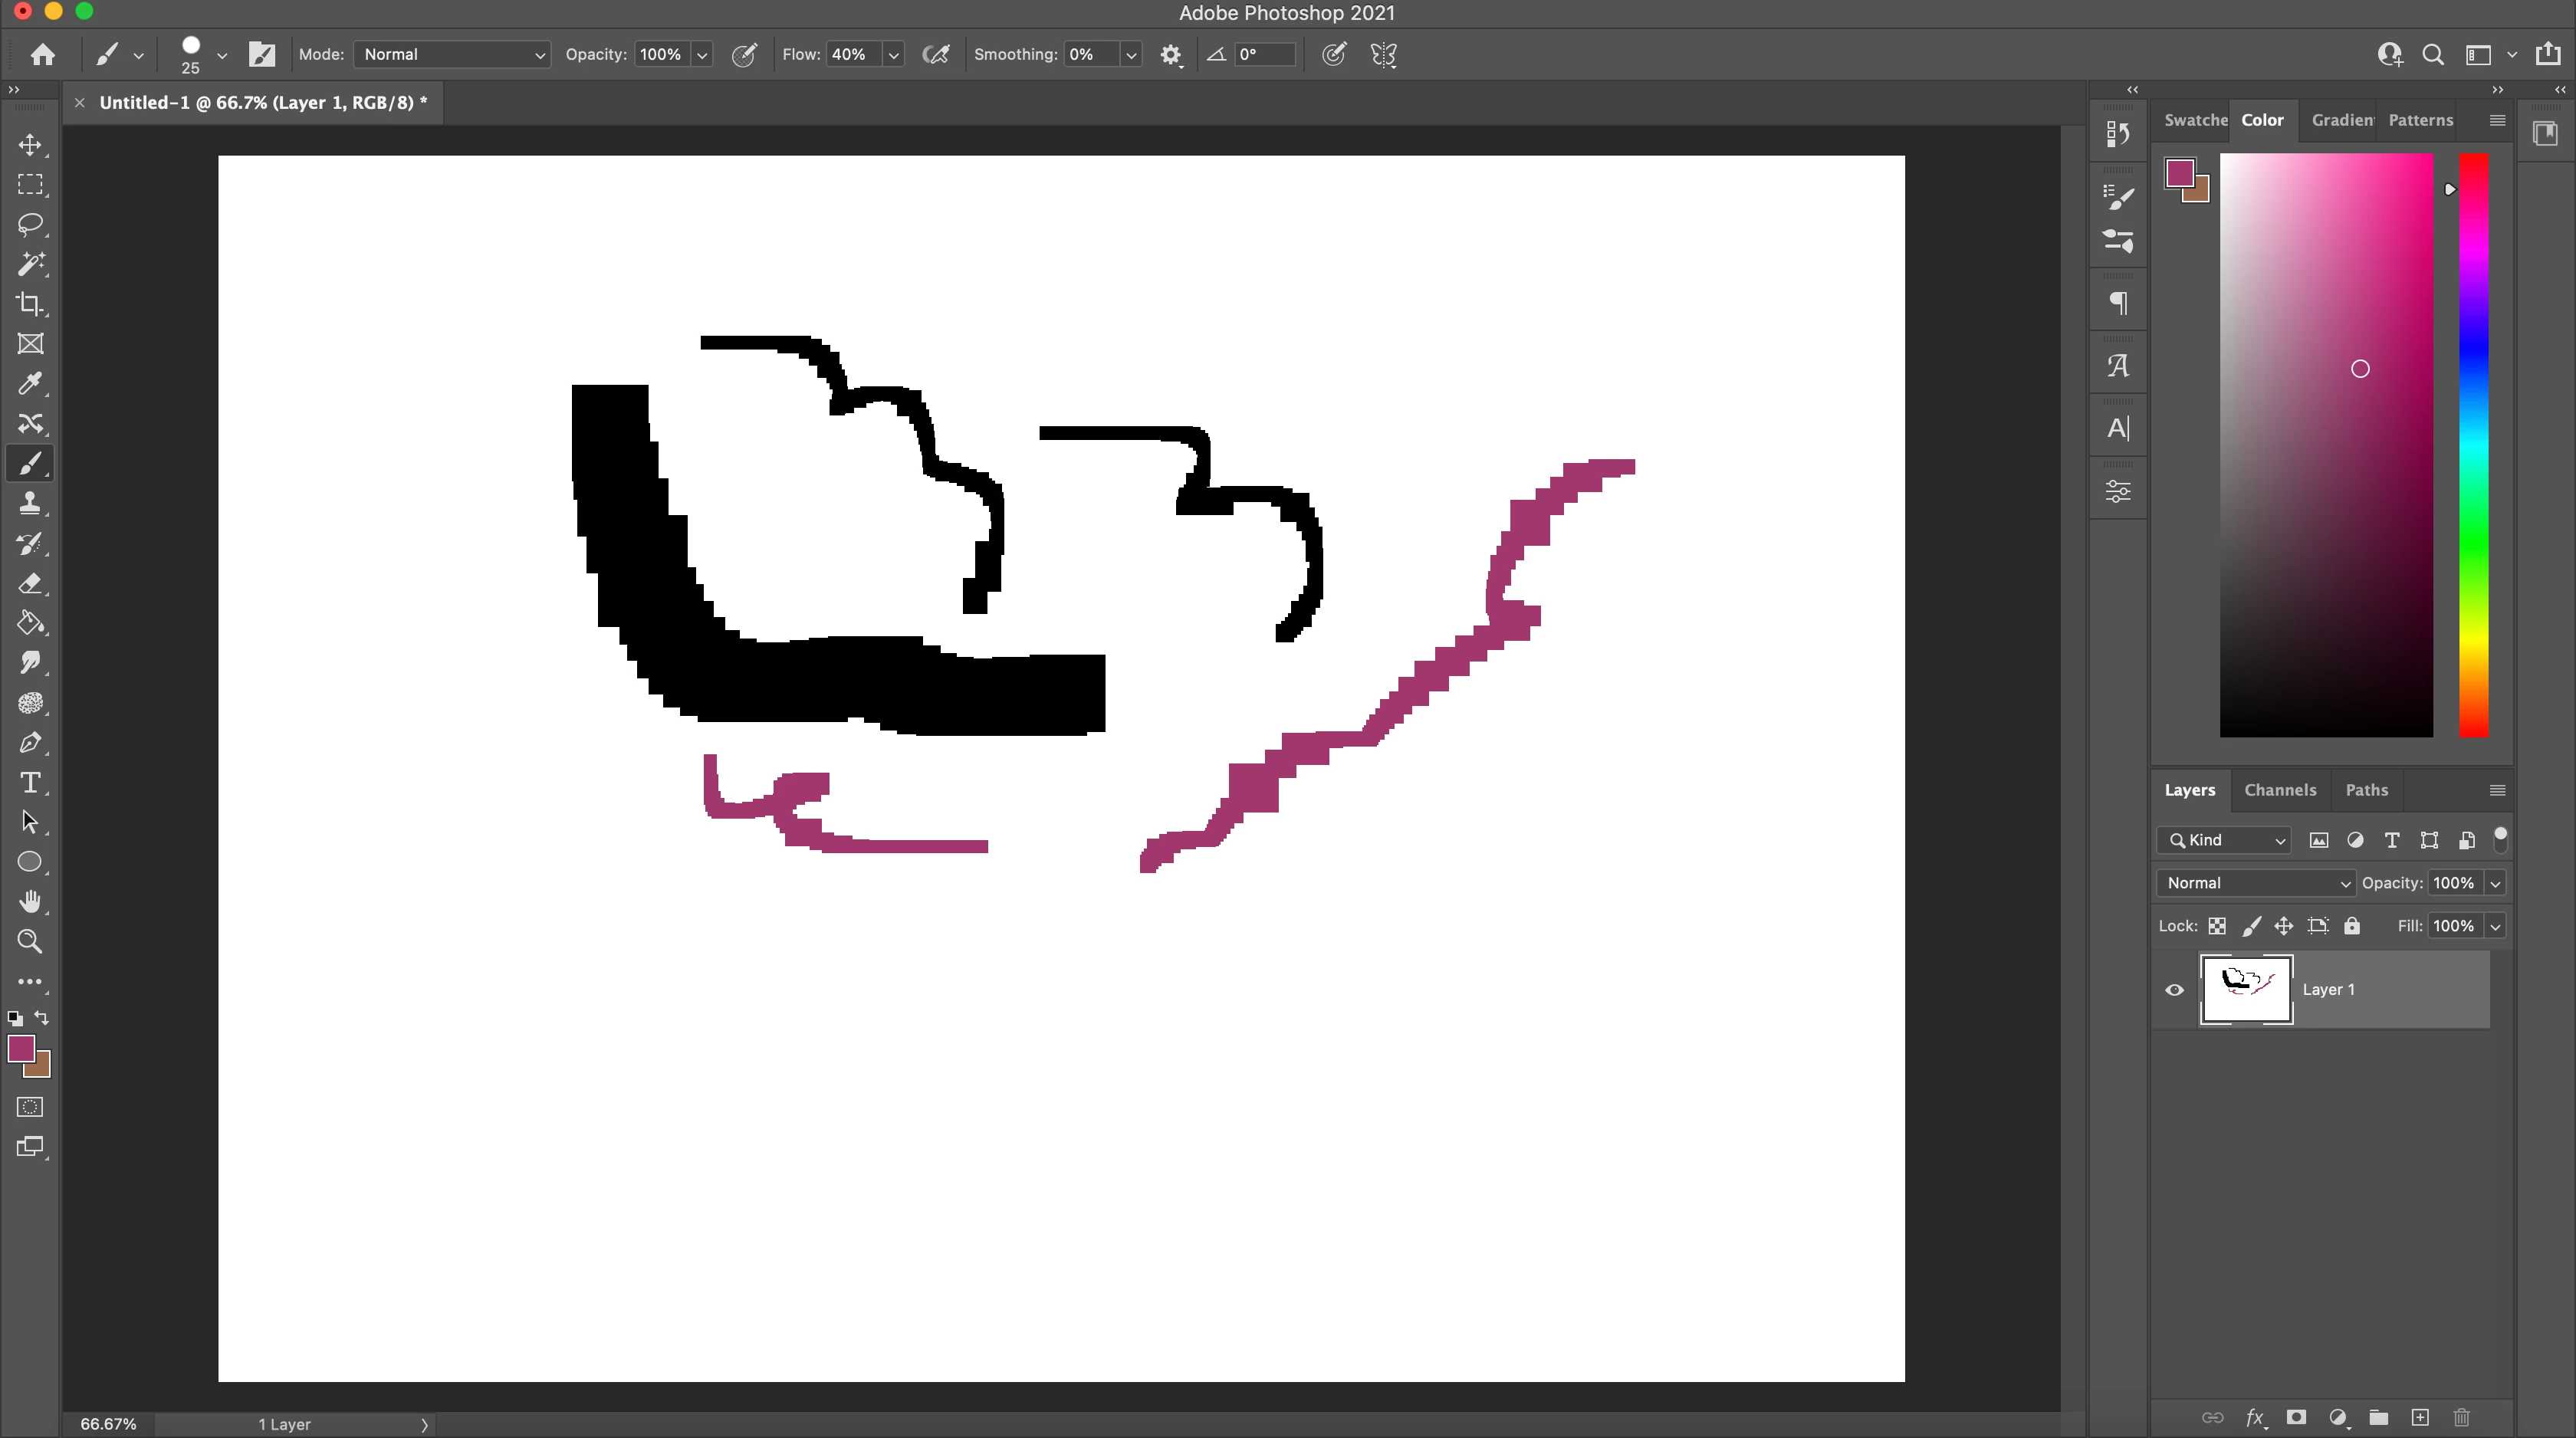The height and width of the screenshot is (1438, 2576).
Task: Select the Lasso tool
Action: pyautogui.click(x=30, y=224)
